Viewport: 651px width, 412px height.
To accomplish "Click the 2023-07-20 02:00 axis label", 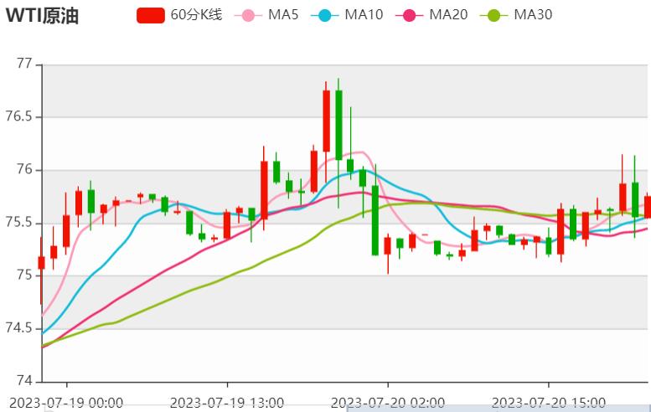I will coord(388,403).
